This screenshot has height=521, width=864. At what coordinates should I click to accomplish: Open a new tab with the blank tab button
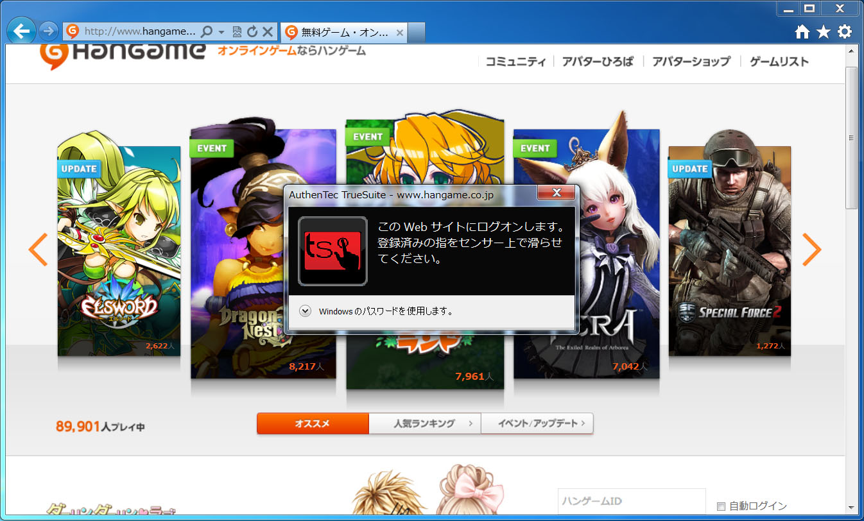click(417, 31)
